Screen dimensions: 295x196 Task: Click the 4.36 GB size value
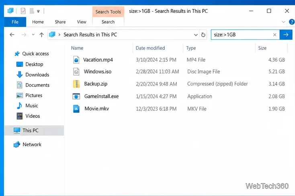277,60
